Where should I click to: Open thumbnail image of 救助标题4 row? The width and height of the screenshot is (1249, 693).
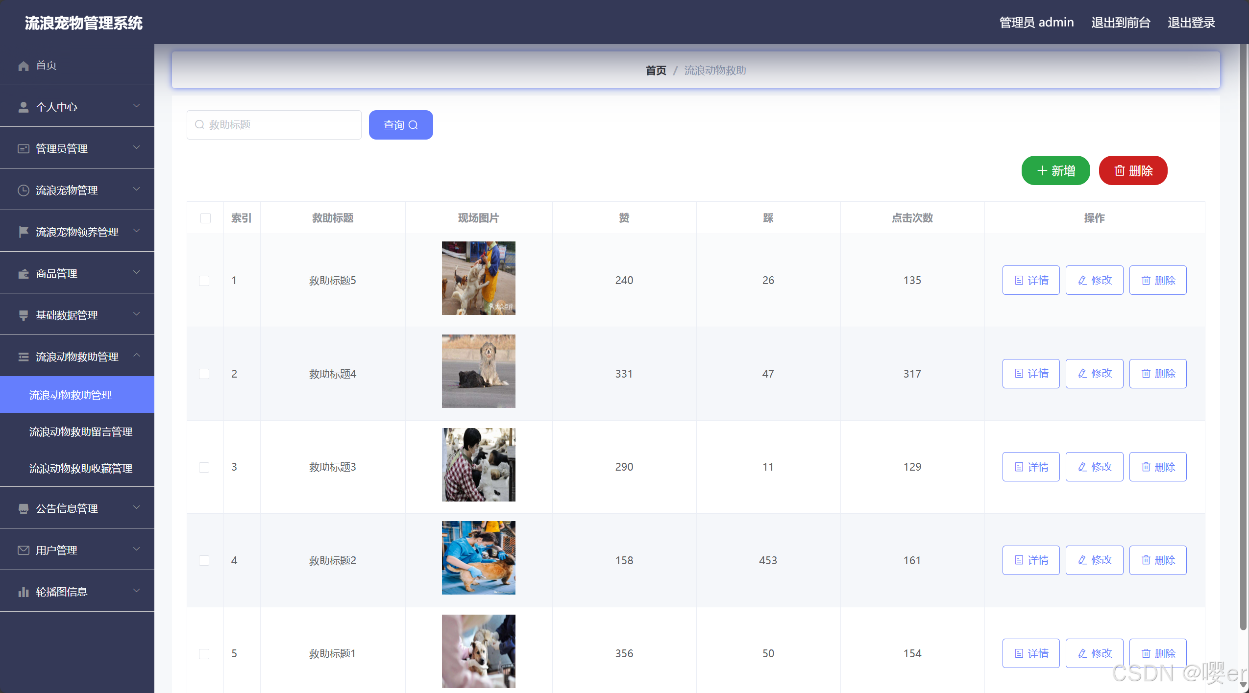(478, 371)
